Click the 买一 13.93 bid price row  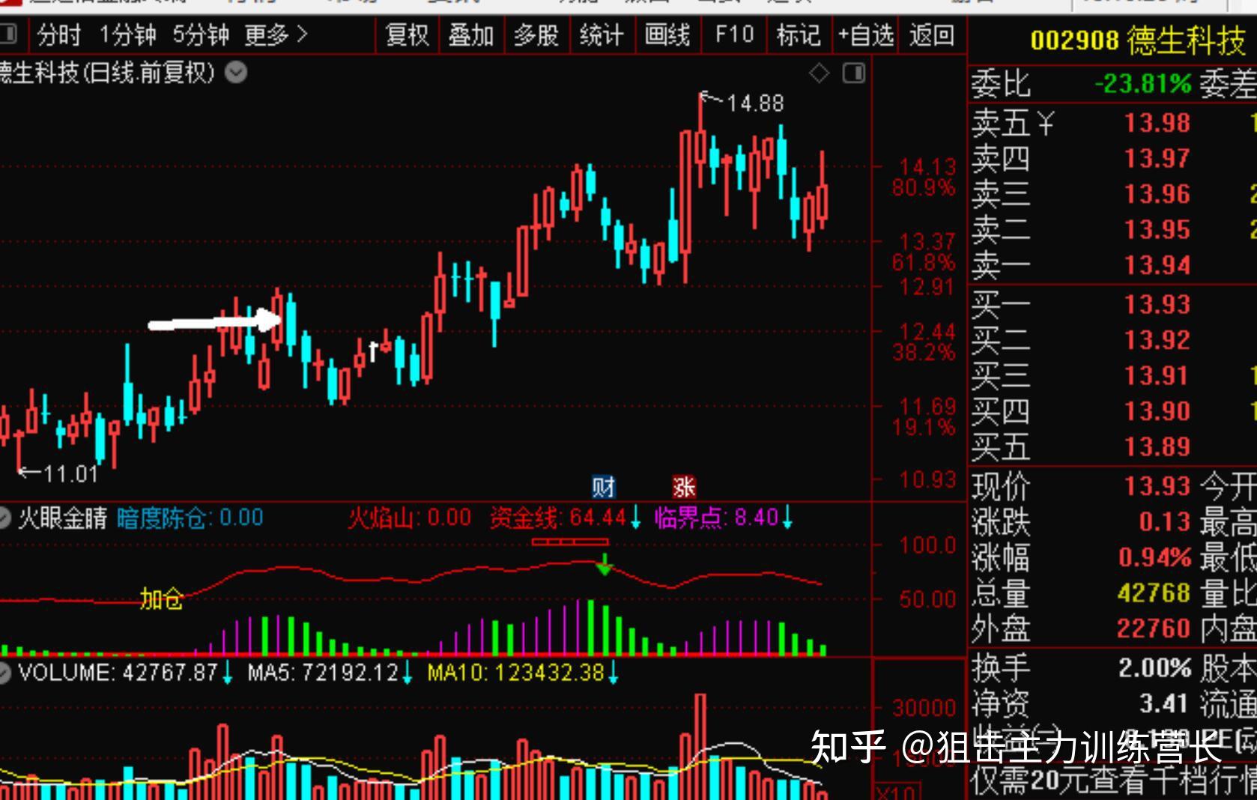tap(1086, 303)
